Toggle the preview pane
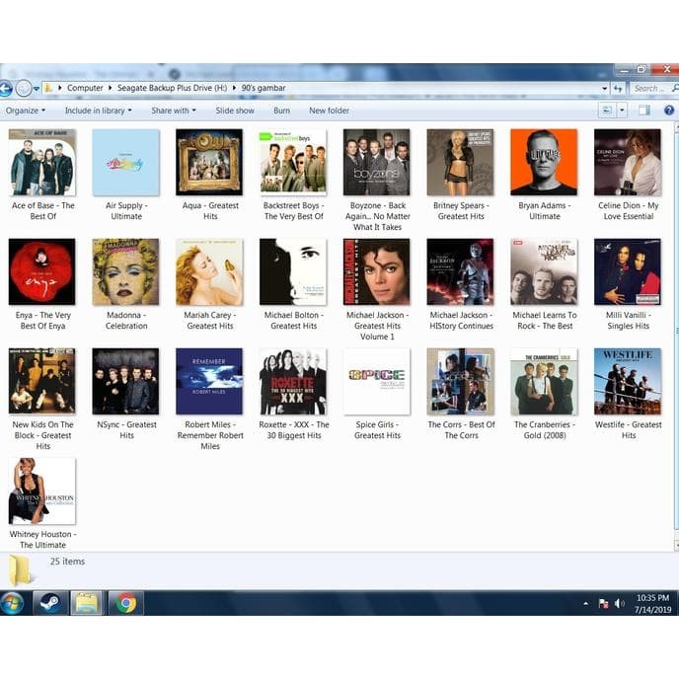679x679 pixels. click(643, 111)
